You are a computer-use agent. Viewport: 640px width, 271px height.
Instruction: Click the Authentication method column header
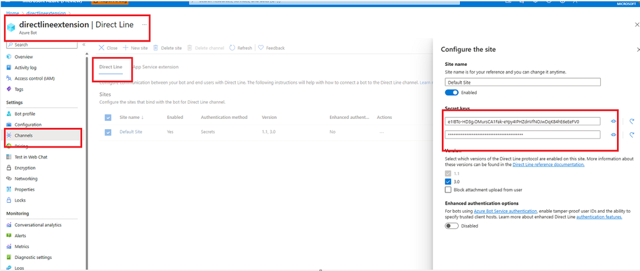[x=224, y=118]
